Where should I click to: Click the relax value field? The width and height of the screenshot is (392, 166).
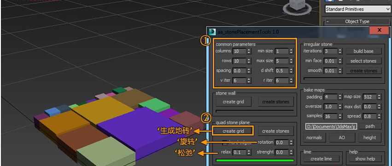tap(239, 152)
